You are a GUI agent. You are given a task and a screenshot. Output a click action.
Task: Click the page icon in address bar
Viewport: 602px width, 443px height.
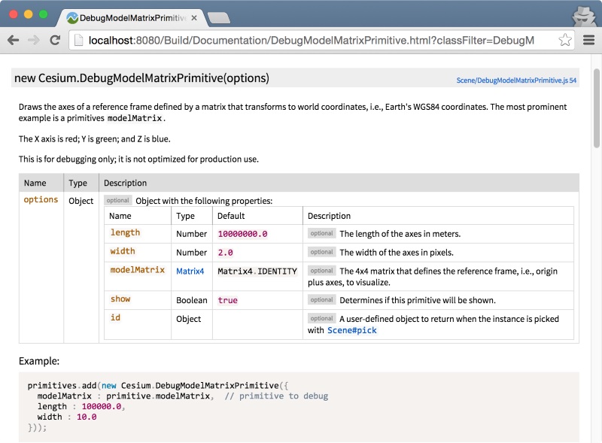[x=78, y=40]
